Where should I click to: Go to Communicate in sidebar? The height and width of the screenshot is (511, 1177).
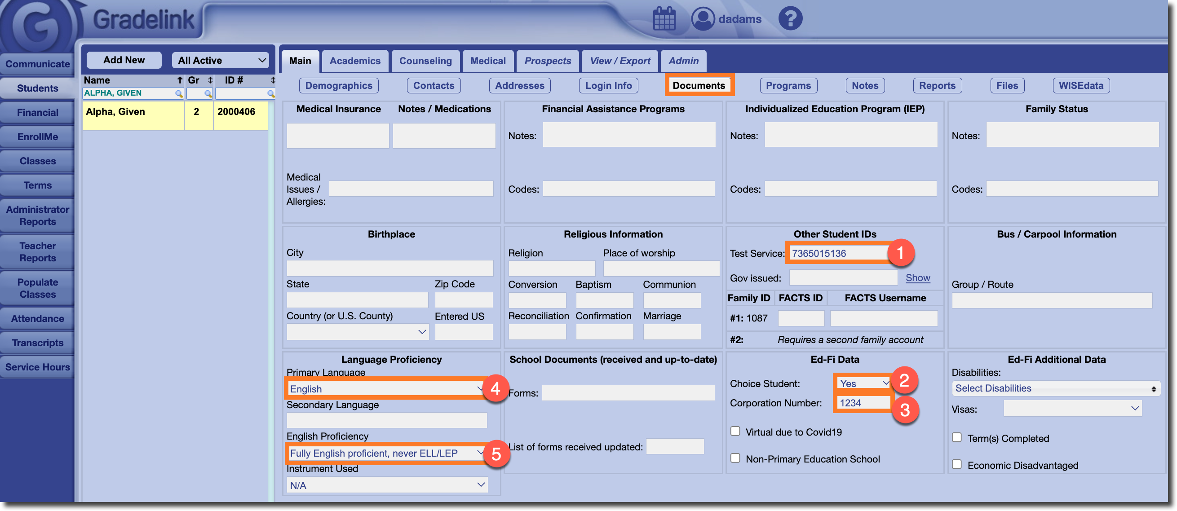[x=37, y=64]
